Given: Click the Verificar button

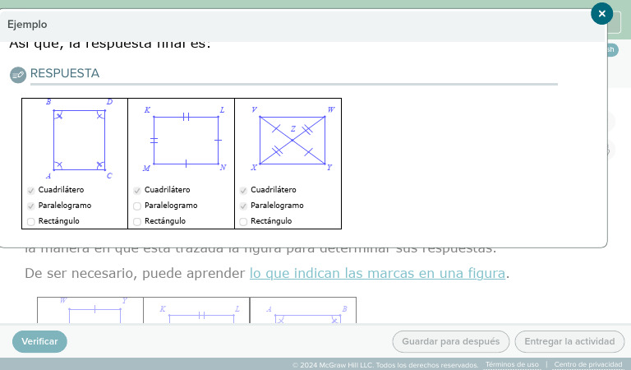Looking at the screenshot, I should tap(39, 341).
